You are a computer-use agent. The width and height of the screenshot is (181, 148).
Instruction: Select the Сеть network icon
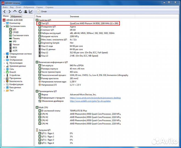(x=7, y=69)
